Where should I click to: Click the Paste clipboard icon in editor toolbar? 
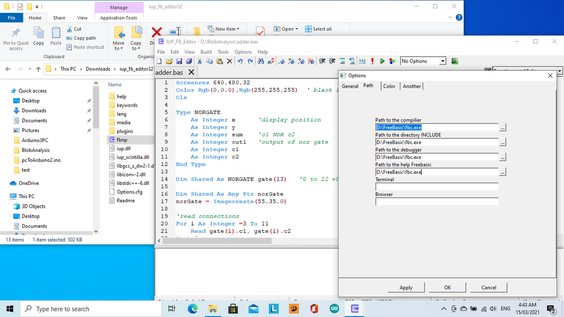click(219, 61)
